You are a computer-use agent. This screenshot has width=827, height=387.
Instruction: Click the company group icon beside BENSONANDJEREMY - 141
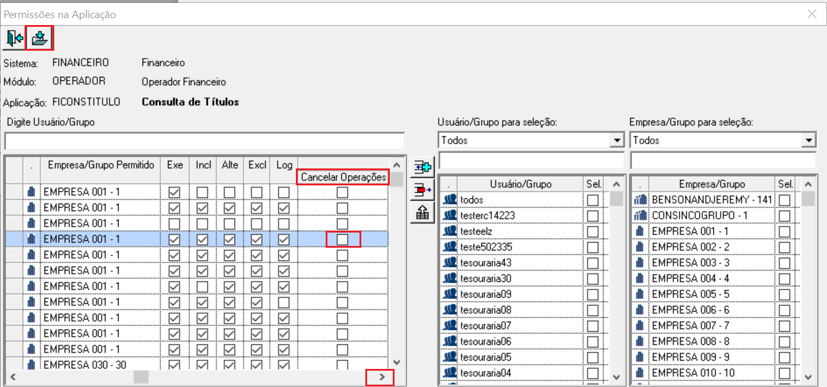coord(641,200)
